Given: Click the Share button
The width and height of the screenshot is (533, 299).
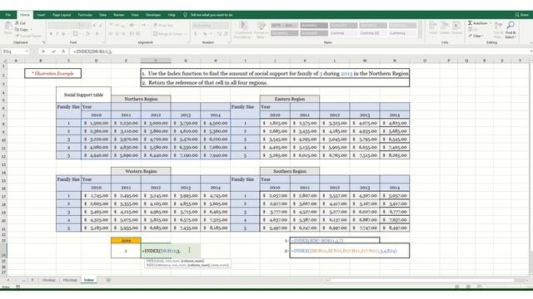Looking at the screenshot, I should coord(522,15).
